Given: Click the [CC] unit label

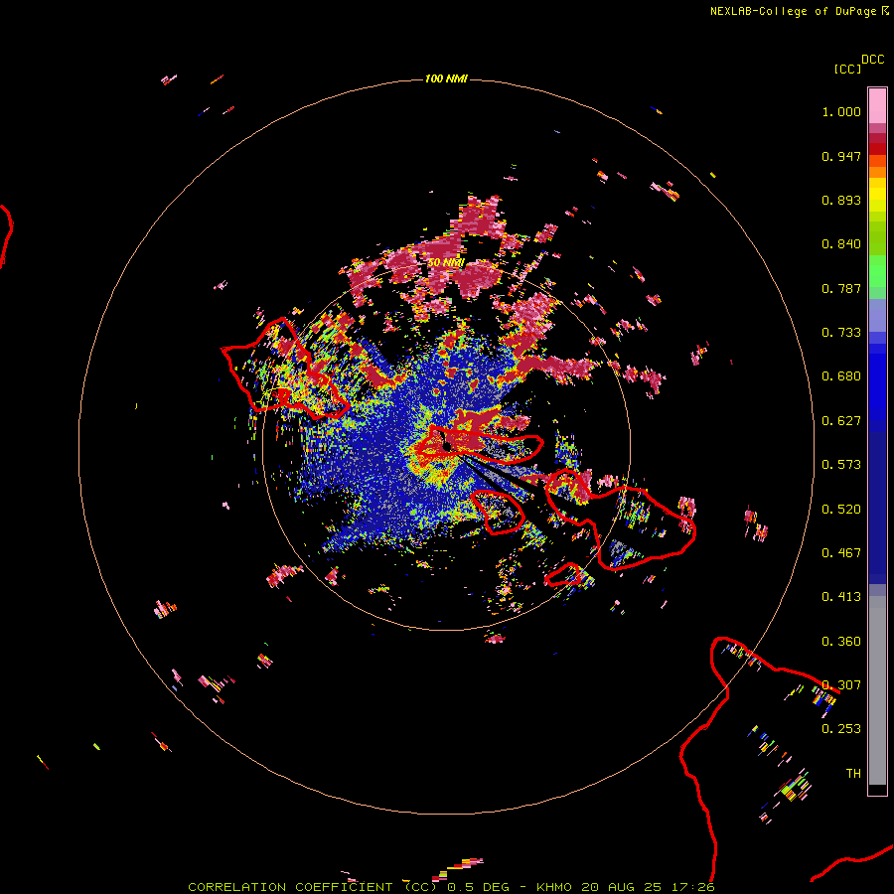Looking at the screenshot, I should (847, 69).
